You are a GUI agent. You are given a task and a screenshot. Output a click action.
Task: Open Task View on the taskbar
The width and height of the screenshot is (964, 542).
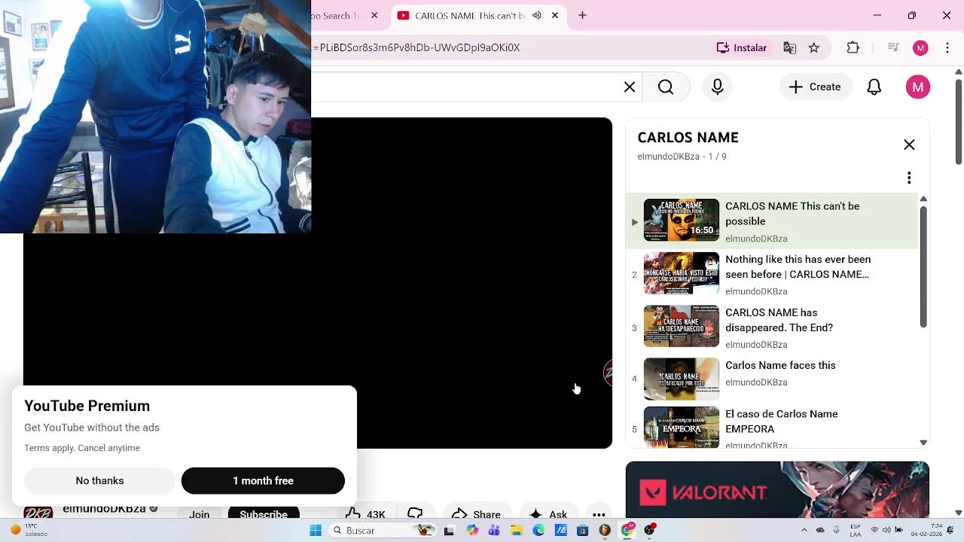coord(449,531)
